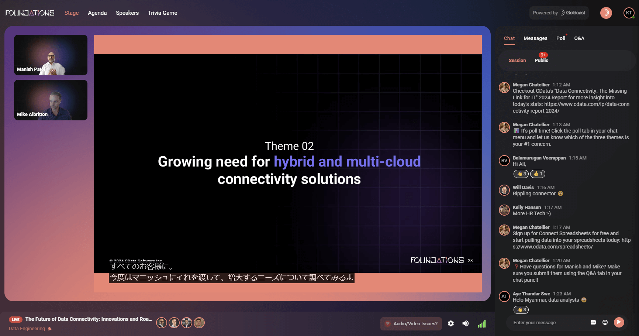Viewport: 639px width, 336px height.
Task: Select Manish Patel's video thumbnail
Action: [51, 55]
